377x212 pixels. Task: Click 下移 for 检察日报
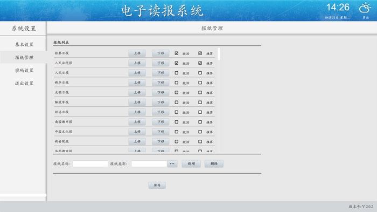[x=160, y=53]
